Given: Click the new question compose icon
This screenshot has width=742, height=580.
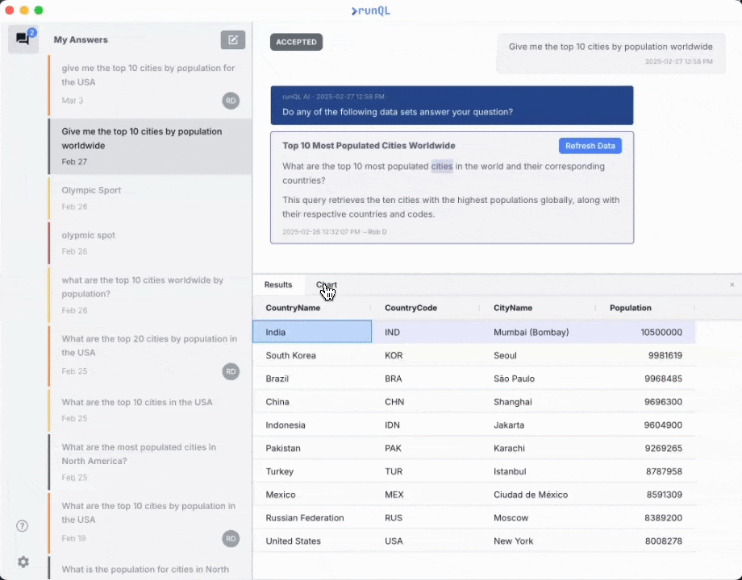Looking at the screenshot, I should 233,40.
